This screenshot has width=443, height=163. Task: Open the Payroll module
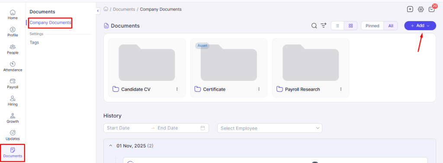[13, 84]
